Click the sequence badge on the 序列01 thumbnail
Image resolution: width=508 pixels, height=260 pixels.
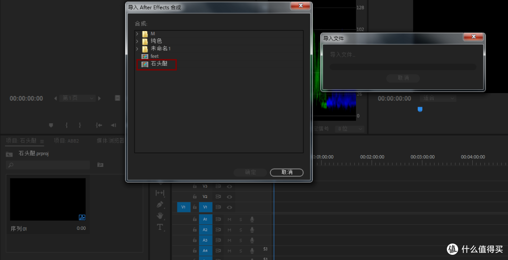pyautogui.click(x=82, y=217)
